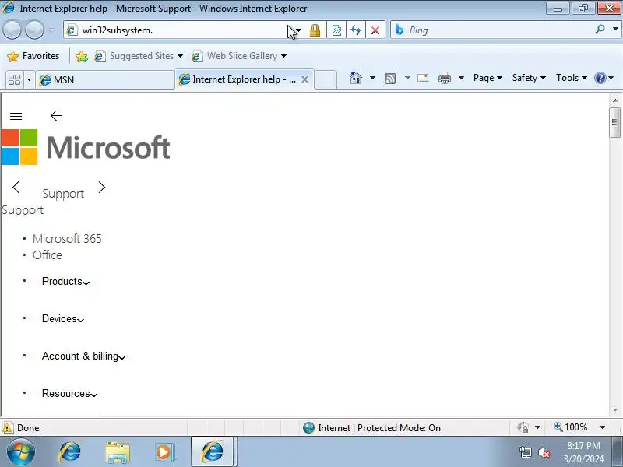Screen dimensions: 623x467
Task: Open Suggested Sites in favorites bar
Action: (x=139, y=56)
